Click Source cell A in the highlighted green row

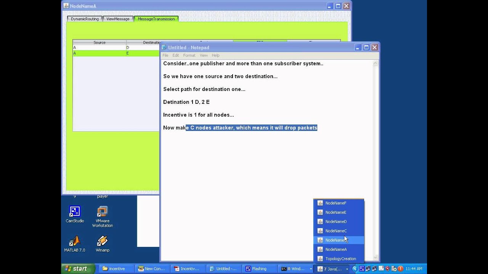pyautogui.click(x=100, y=53)
